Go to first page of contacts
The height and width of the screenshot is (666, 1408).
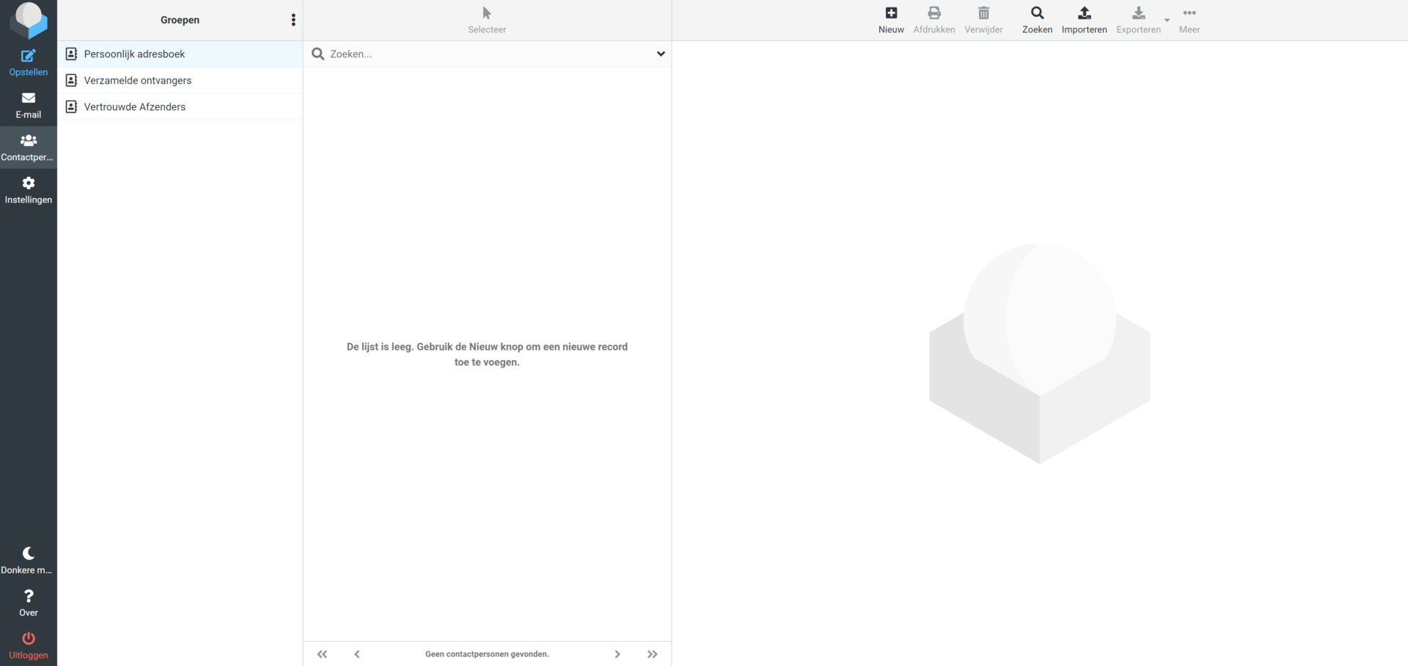click(322, 654)
